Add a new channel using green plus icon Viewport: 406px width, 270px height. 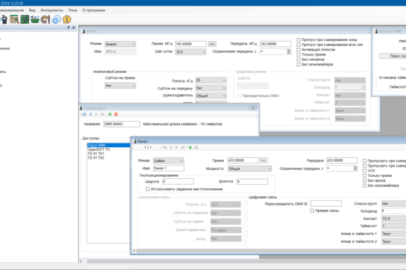pyautogui.click(x=191, y=147)
